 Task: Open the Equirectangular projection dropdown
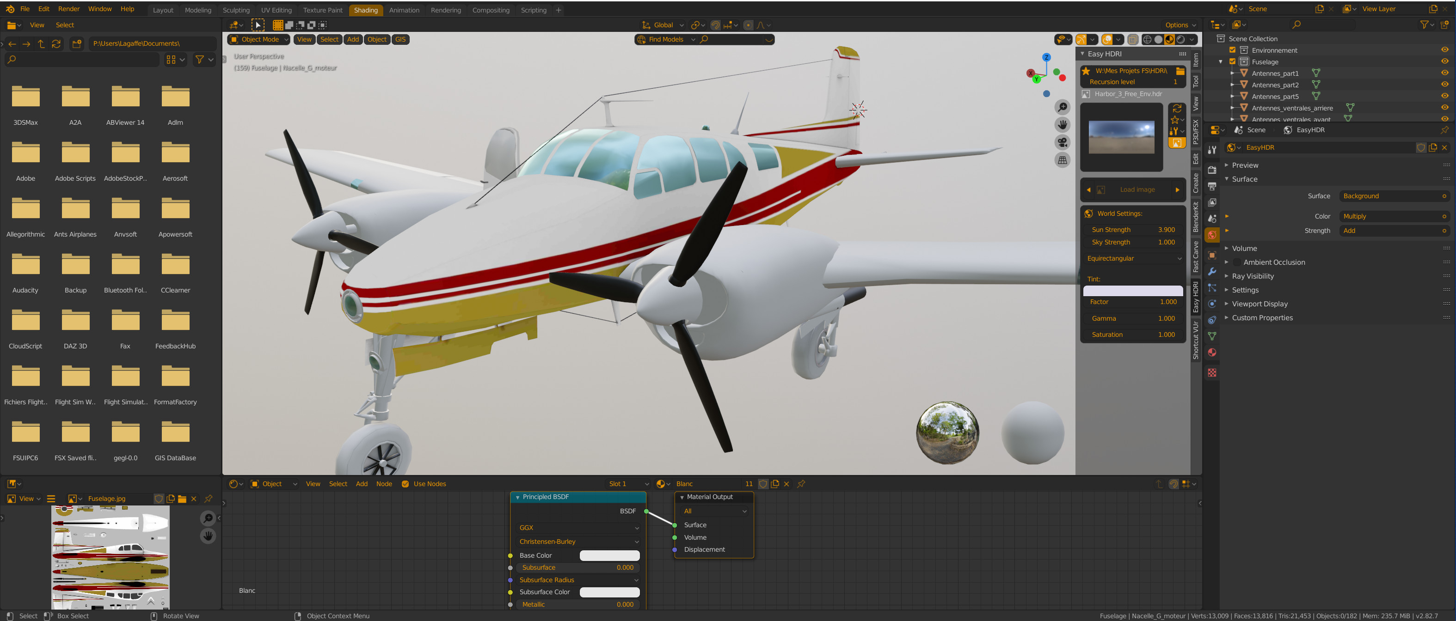coord(1133,258)
